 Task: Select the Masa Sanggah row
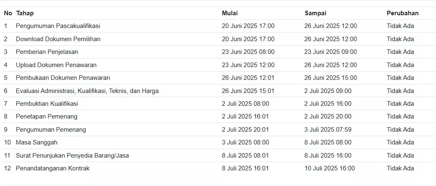click(x=218, y=142)
